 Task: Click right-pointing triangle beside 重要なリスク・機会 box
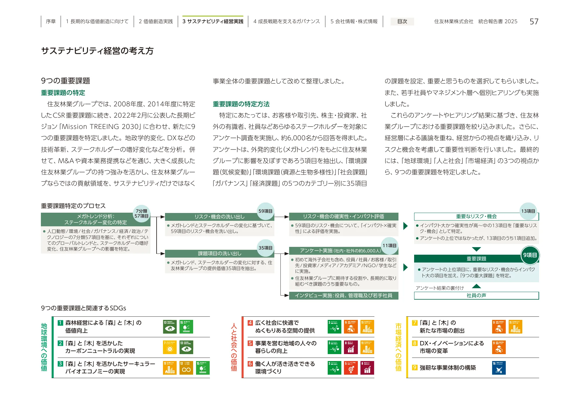405,226
